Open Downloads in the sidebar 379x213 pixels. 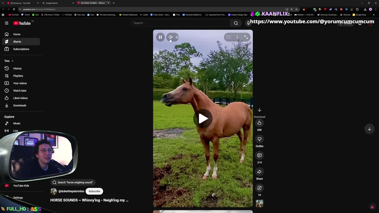point(21,105)
